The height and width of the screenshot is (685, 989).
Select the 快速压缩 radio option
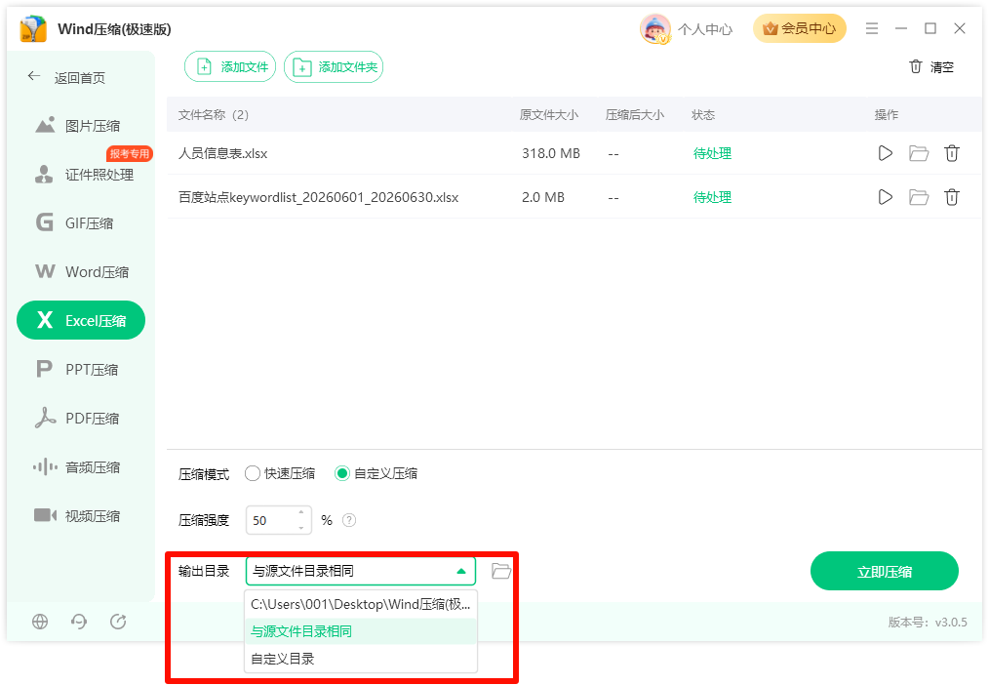280,473
